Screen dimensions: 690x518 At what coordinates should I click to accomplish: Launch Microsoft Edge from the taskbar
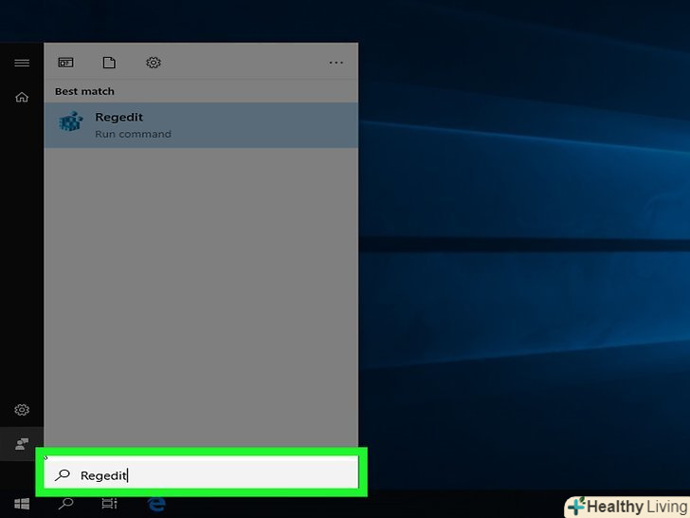click(156, 504)
